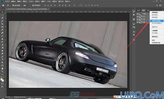164x99 pixels.
Task: Pick the Hand tool
Action: click(2, 68)
